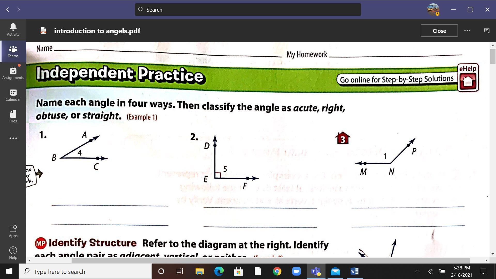The width and height of the screenshot is (496, 279).
Task: Open the Calendar view
Action: [13, 95]
